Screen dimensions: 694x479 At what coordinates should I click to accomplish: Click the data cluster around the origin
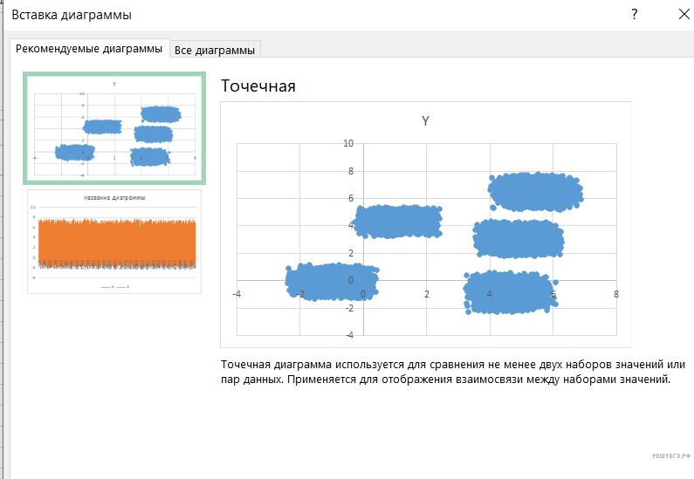(x=332, y=282)
